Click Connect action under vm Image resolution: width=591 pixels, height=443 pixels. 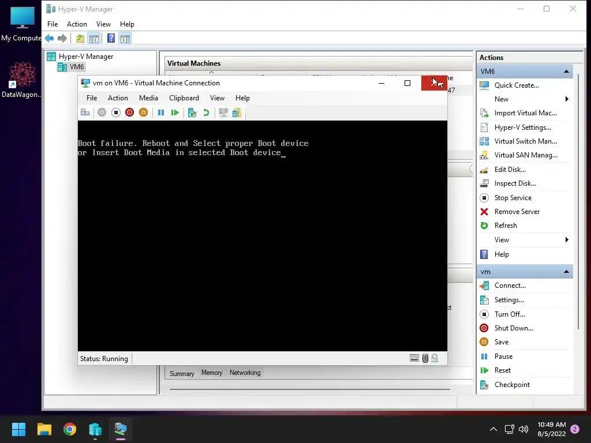pos(510,286)
